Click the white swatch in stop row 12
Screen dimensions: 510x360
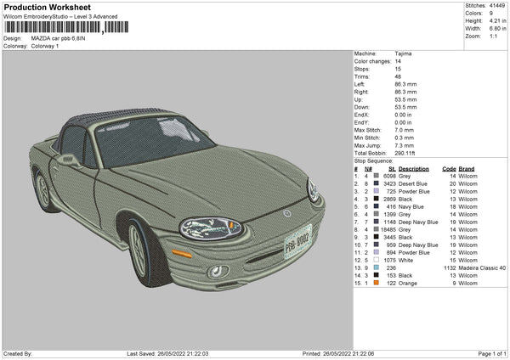[x=377, y=260]
